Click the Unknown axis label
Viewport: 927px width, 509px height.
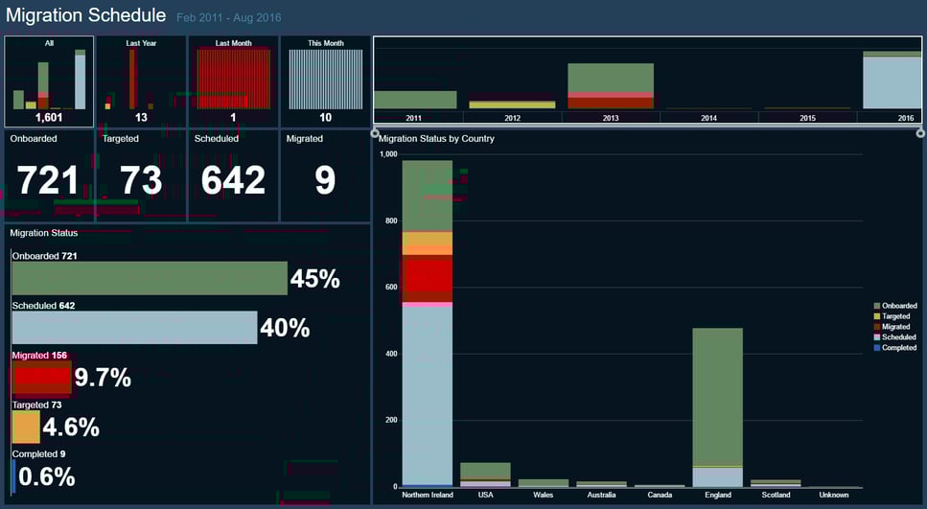834,495
